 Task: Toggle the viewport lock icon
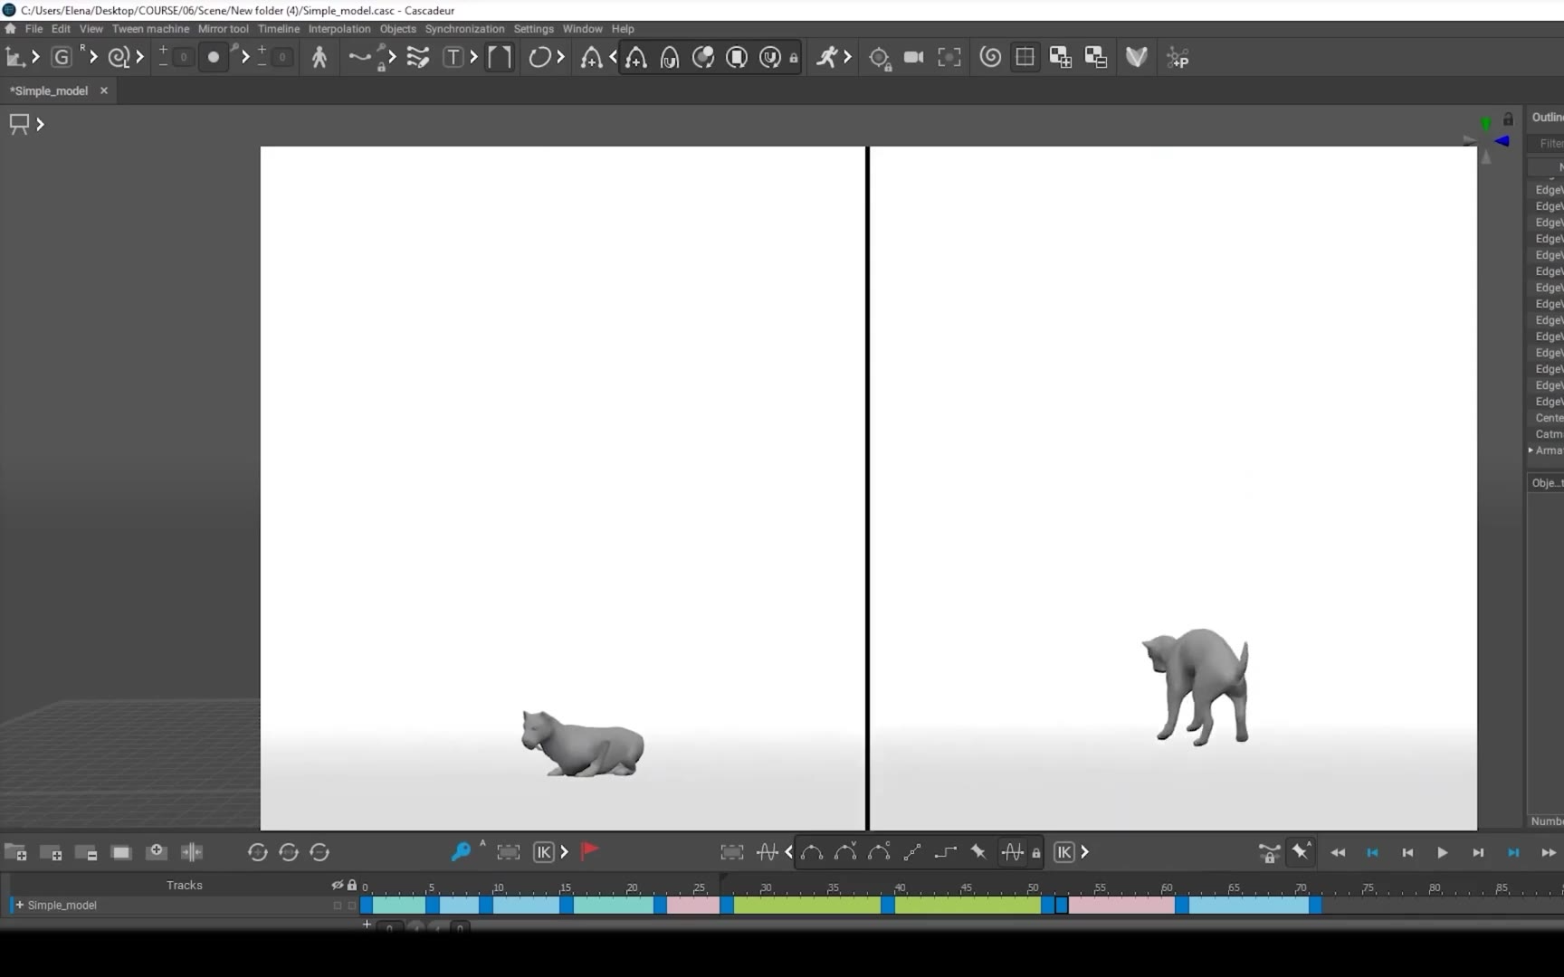click(x=1508, y=119)
